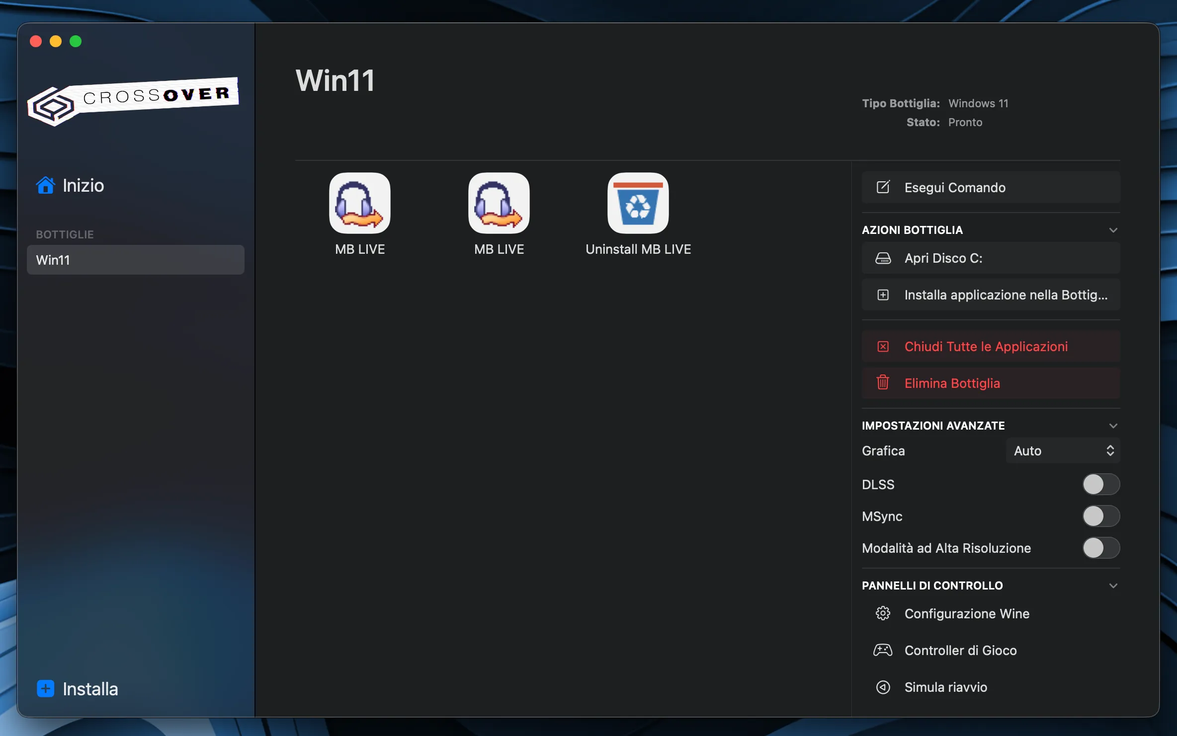Turn on the MSync toggle
The width and height of the screenshot is (1177, 736).
[1101, 516]
